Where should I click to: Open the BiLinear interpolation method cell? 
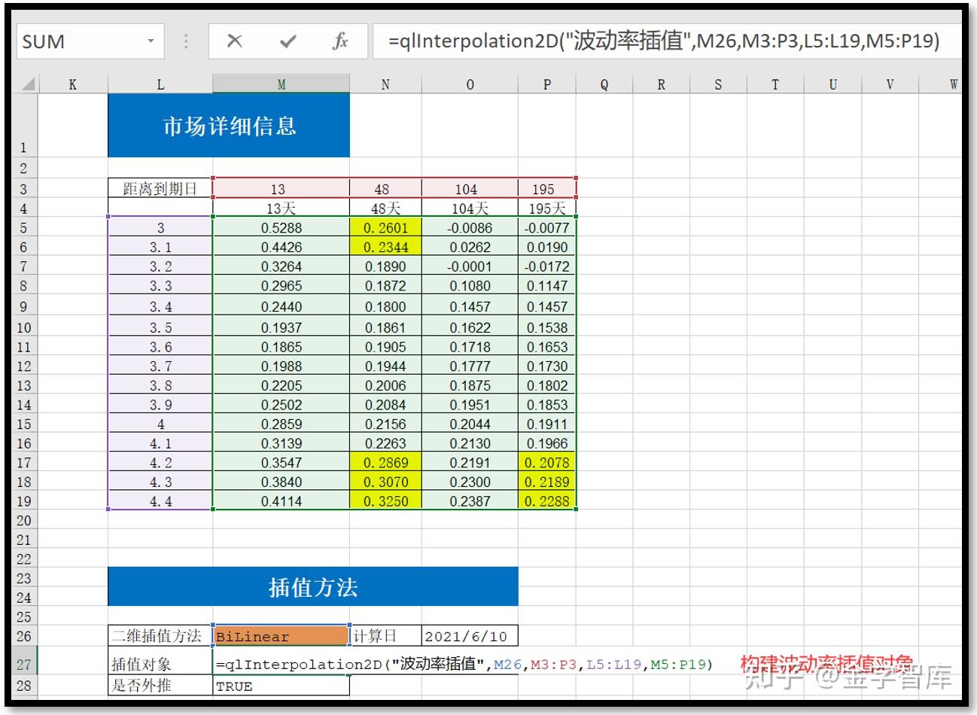point(280,636)
